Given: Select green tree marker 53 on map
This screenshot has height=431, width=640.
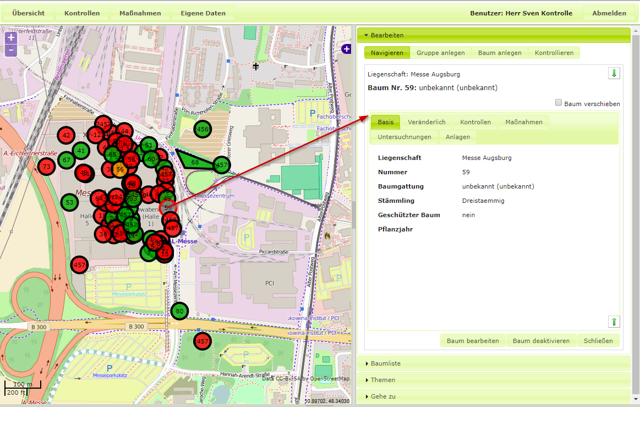Looking at the screenshot, I should pyautogui.click(x=69, y=202).
